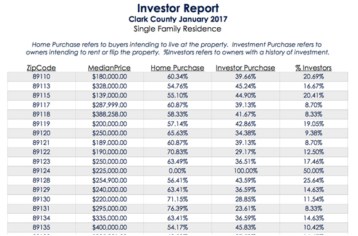Click the Clark County January 2017 subtitle
358x236 pixels.
(x=178, y=19)
